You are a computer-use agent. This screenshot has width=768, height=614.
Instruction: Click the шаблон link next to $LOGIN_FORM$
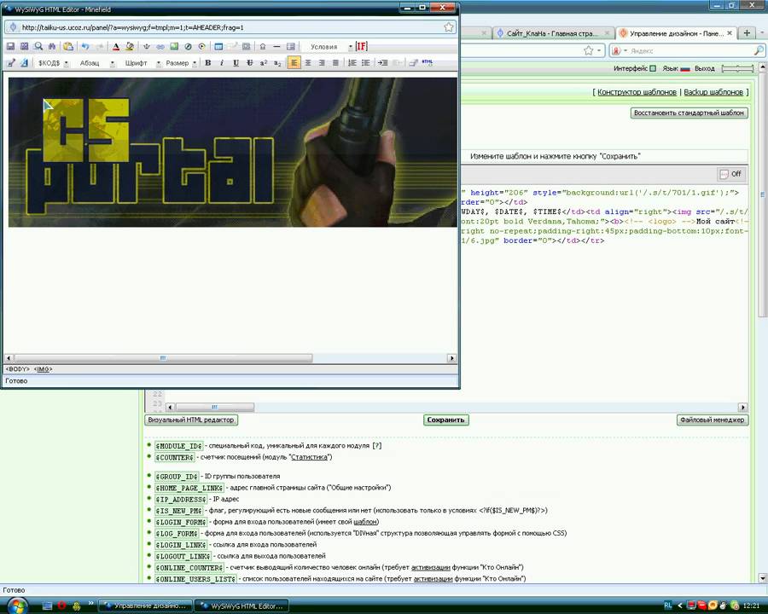pyautogui.click(x=365, y=522)
